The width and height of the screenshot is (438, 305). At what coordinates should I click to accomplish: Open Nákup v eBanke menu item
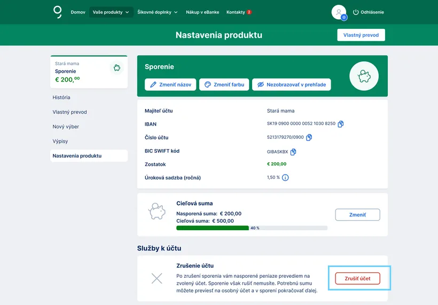[202, 12]
